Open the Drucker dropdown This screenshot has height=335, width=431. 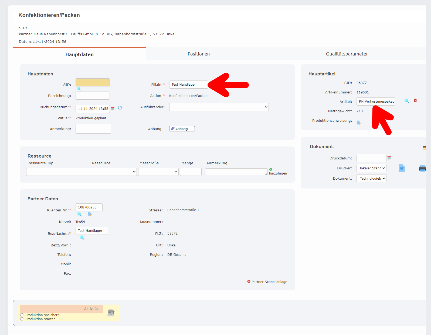(371, 168)
